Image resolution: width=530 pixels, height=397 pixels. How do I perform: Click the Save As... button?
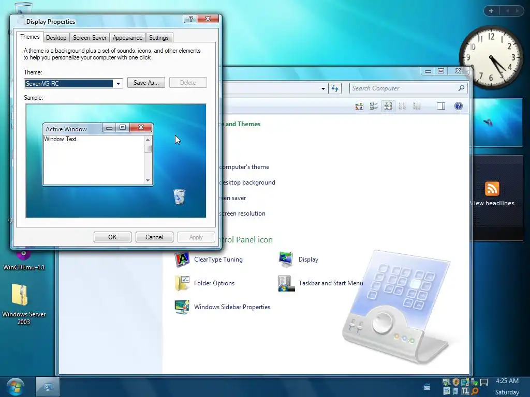pos(146,83)
